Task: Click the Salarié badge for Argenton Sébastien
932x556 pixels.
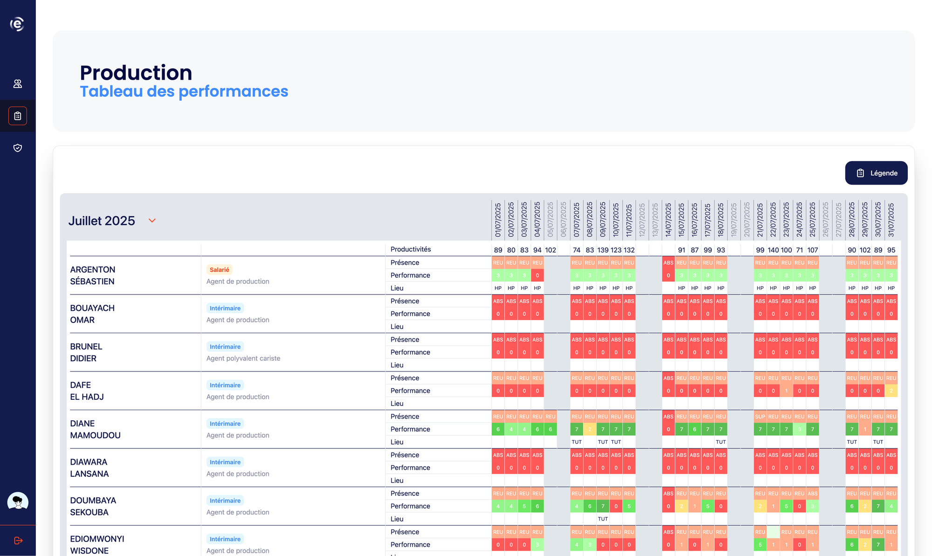Action: click(219, 270)
